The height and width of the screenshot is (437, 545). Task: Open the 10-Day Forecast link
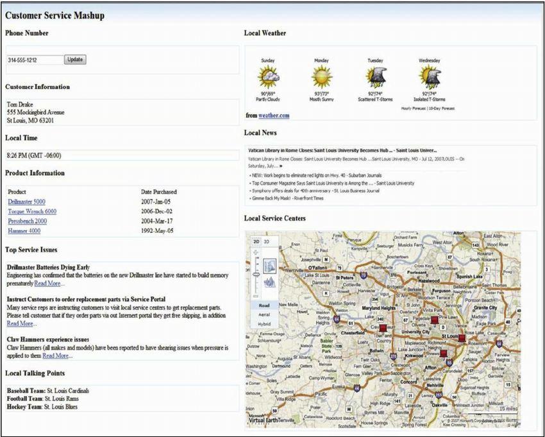(442, 108)
